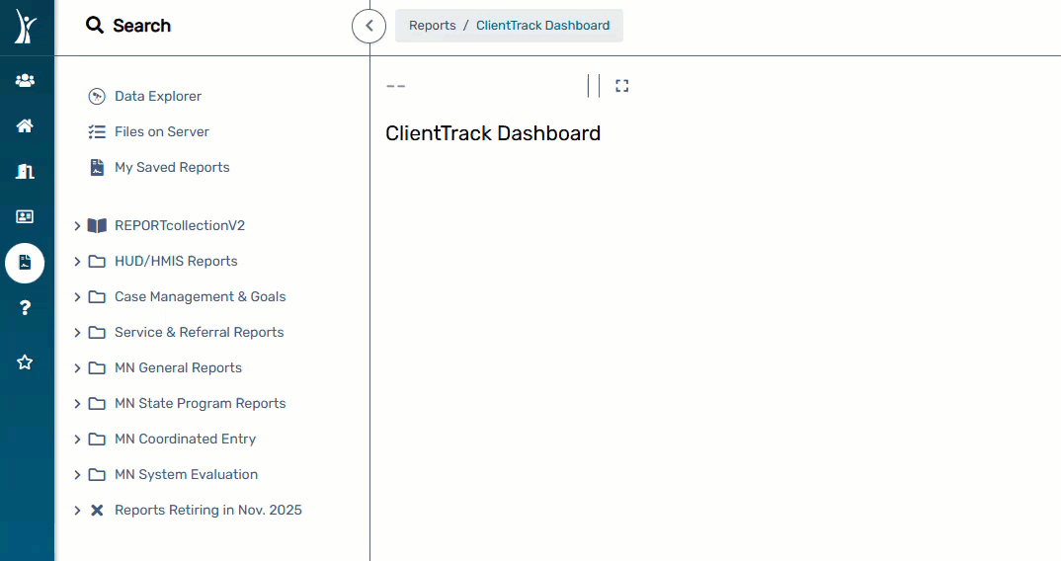
Task: Open the Help question mark icon
Action: (25, 308)
